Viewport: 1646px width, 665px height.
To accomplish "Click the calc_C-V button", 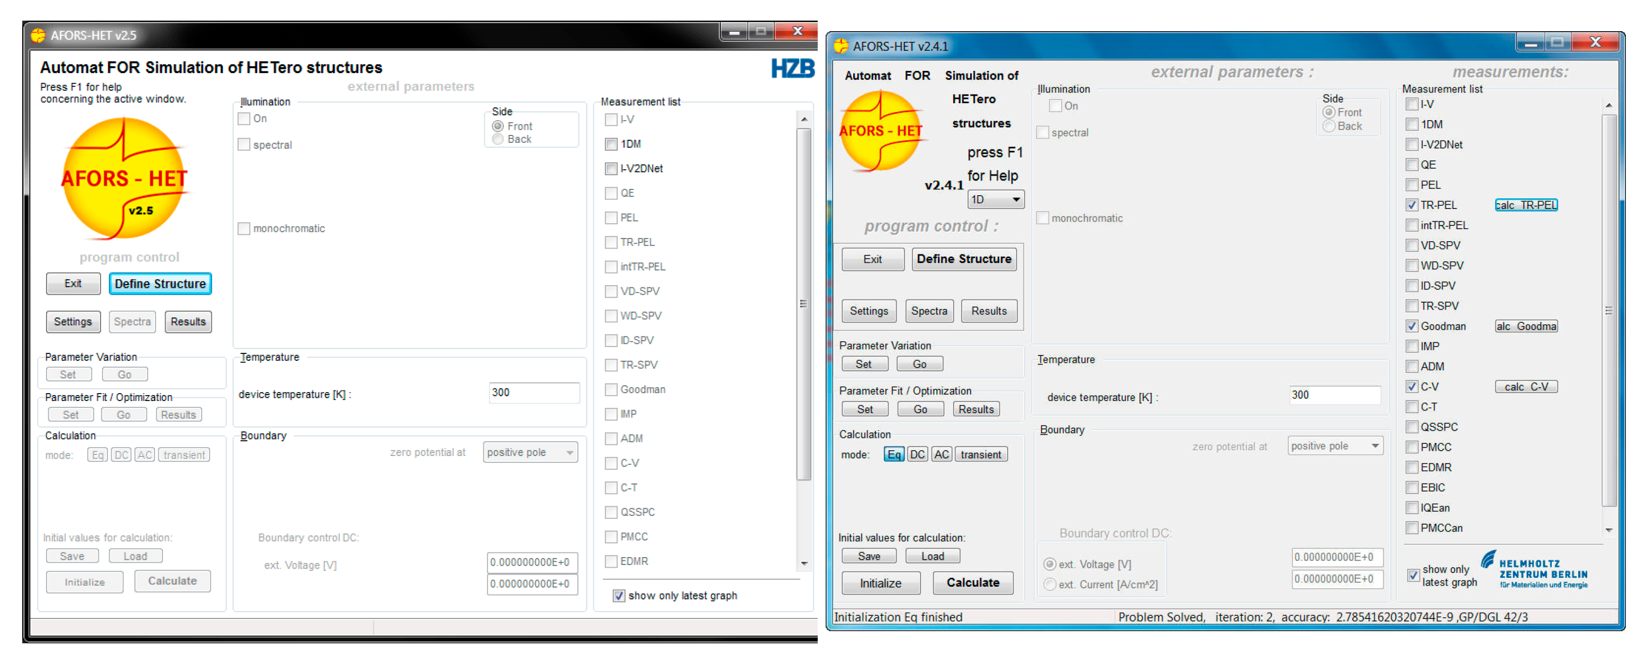I will click(1525, 387).
